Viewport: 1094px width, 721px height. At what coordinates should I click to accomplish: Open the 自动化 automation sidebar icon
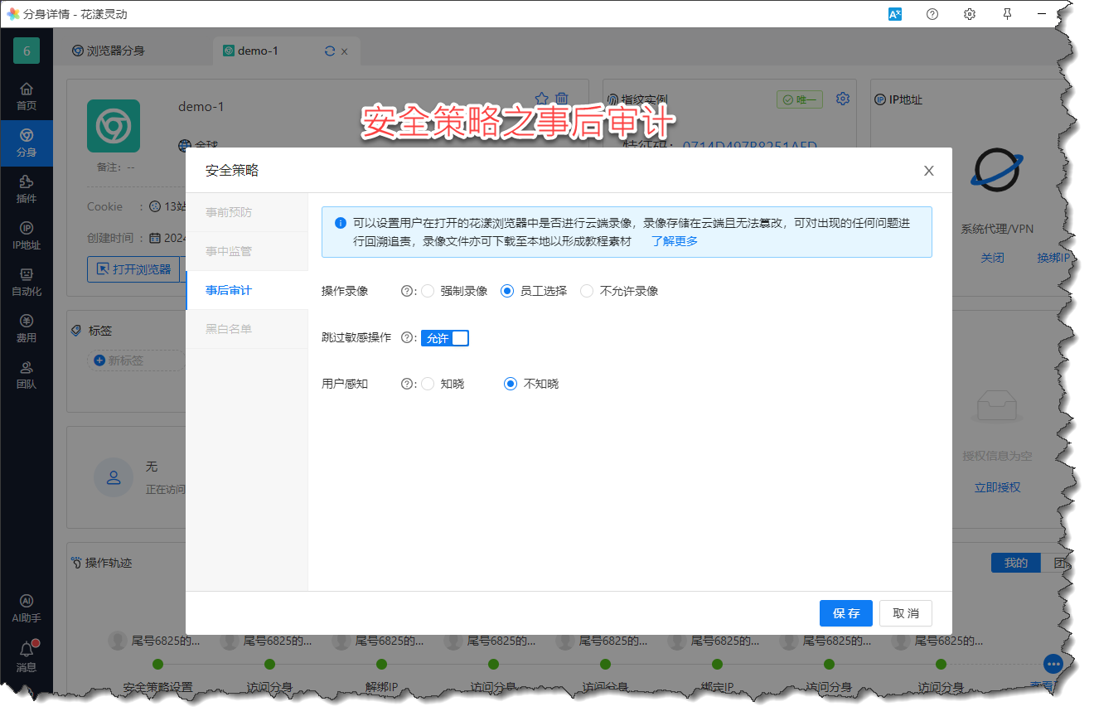27,281
